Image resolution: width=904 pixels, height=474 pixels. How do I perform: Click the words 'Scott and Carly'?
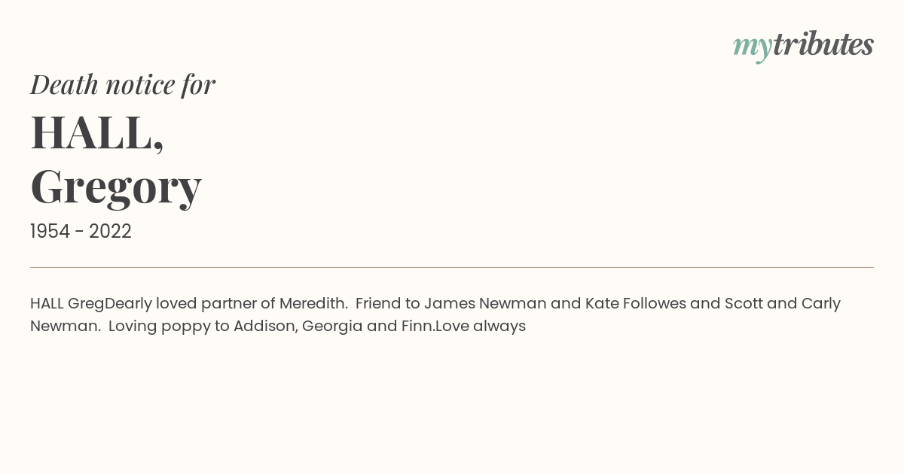coord(783,304)
